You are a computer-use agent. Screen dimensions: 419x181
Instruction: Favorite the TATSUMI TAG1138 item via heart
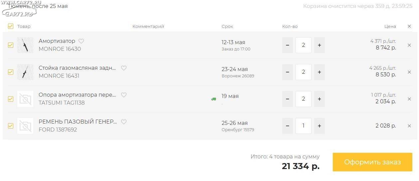coord(124,95)
